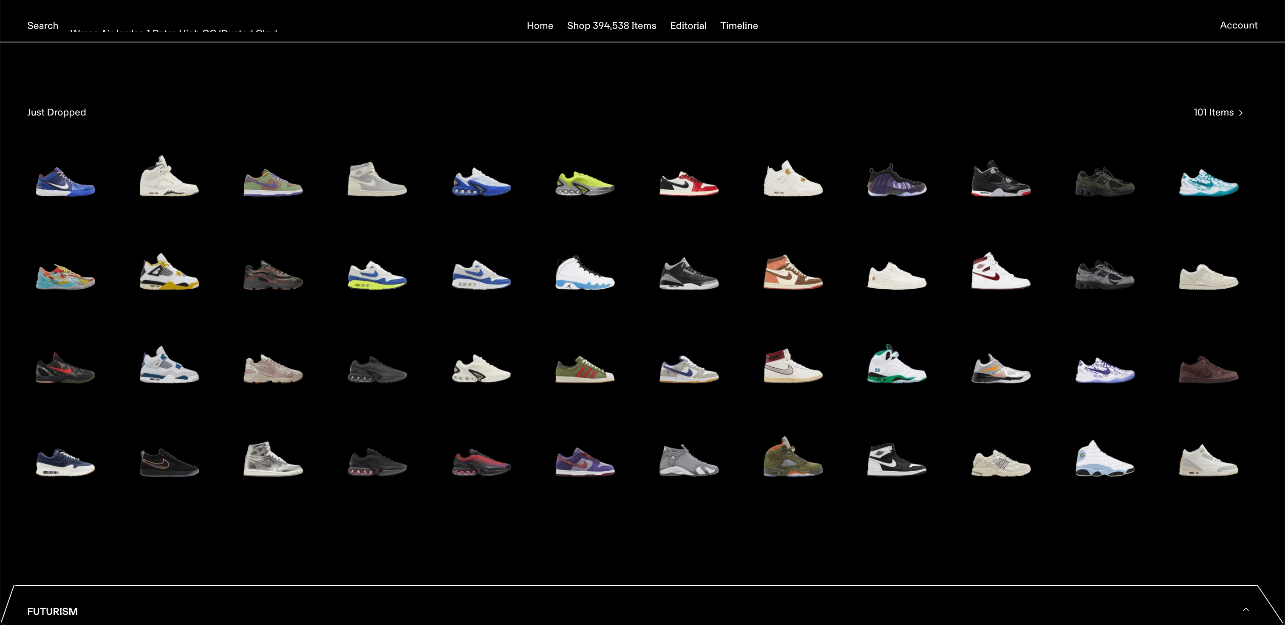Open the Account page
This screenshot has height=625, width=1285.
[1239, 25]
